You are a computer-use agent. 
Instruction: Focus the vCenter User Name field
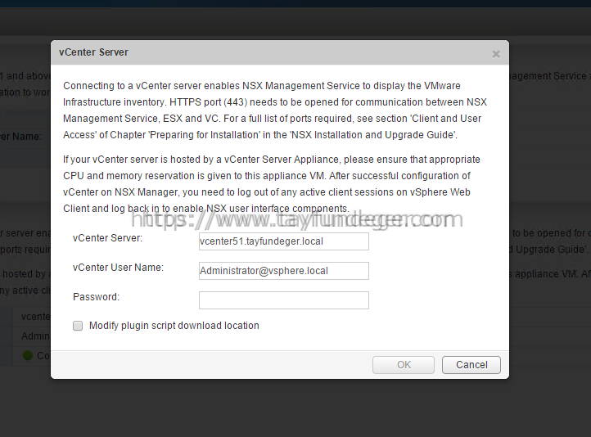coord(284,271)
